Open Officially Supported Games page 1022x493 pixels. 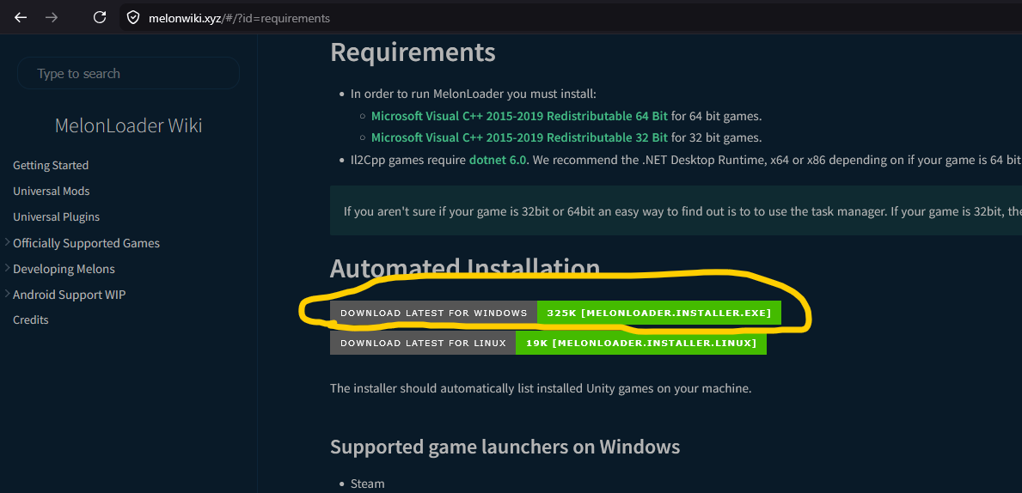click(x=86, y=243)
